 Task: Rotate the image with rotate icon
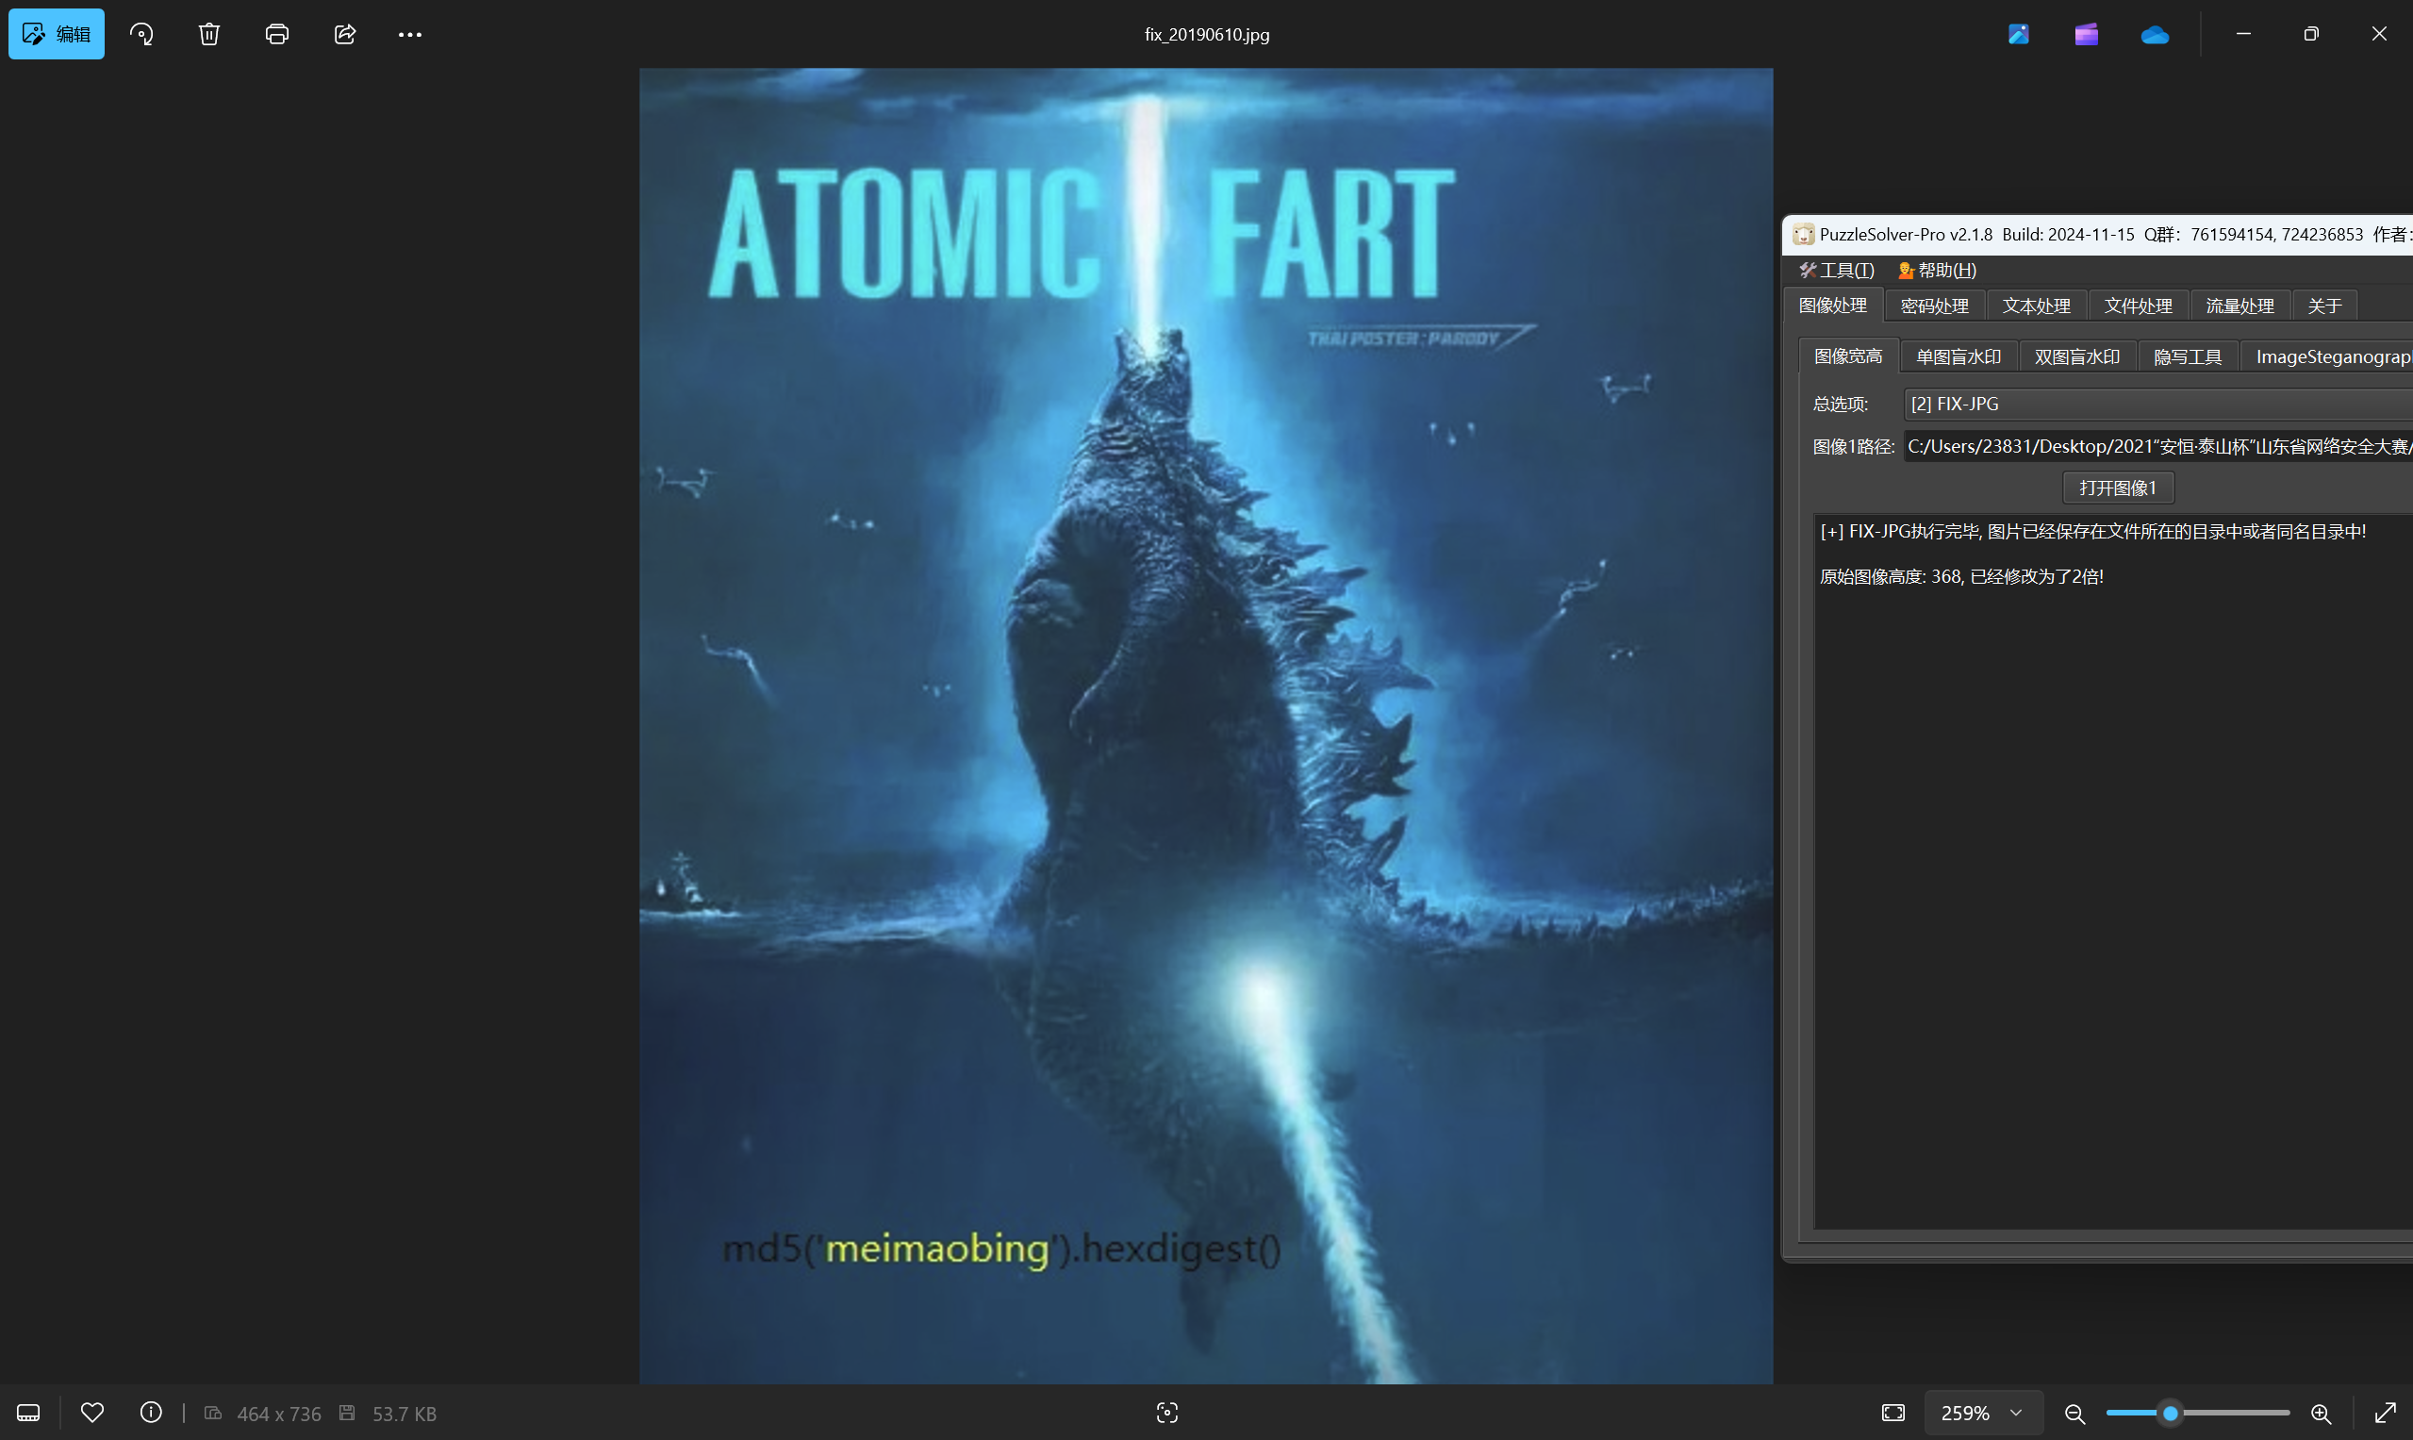pyautogui.click(x=141, y=34)
